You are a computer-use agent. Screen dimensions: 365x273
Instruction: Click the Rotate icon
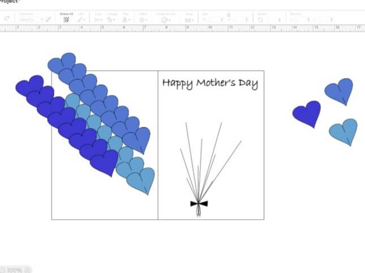[260, 20]
